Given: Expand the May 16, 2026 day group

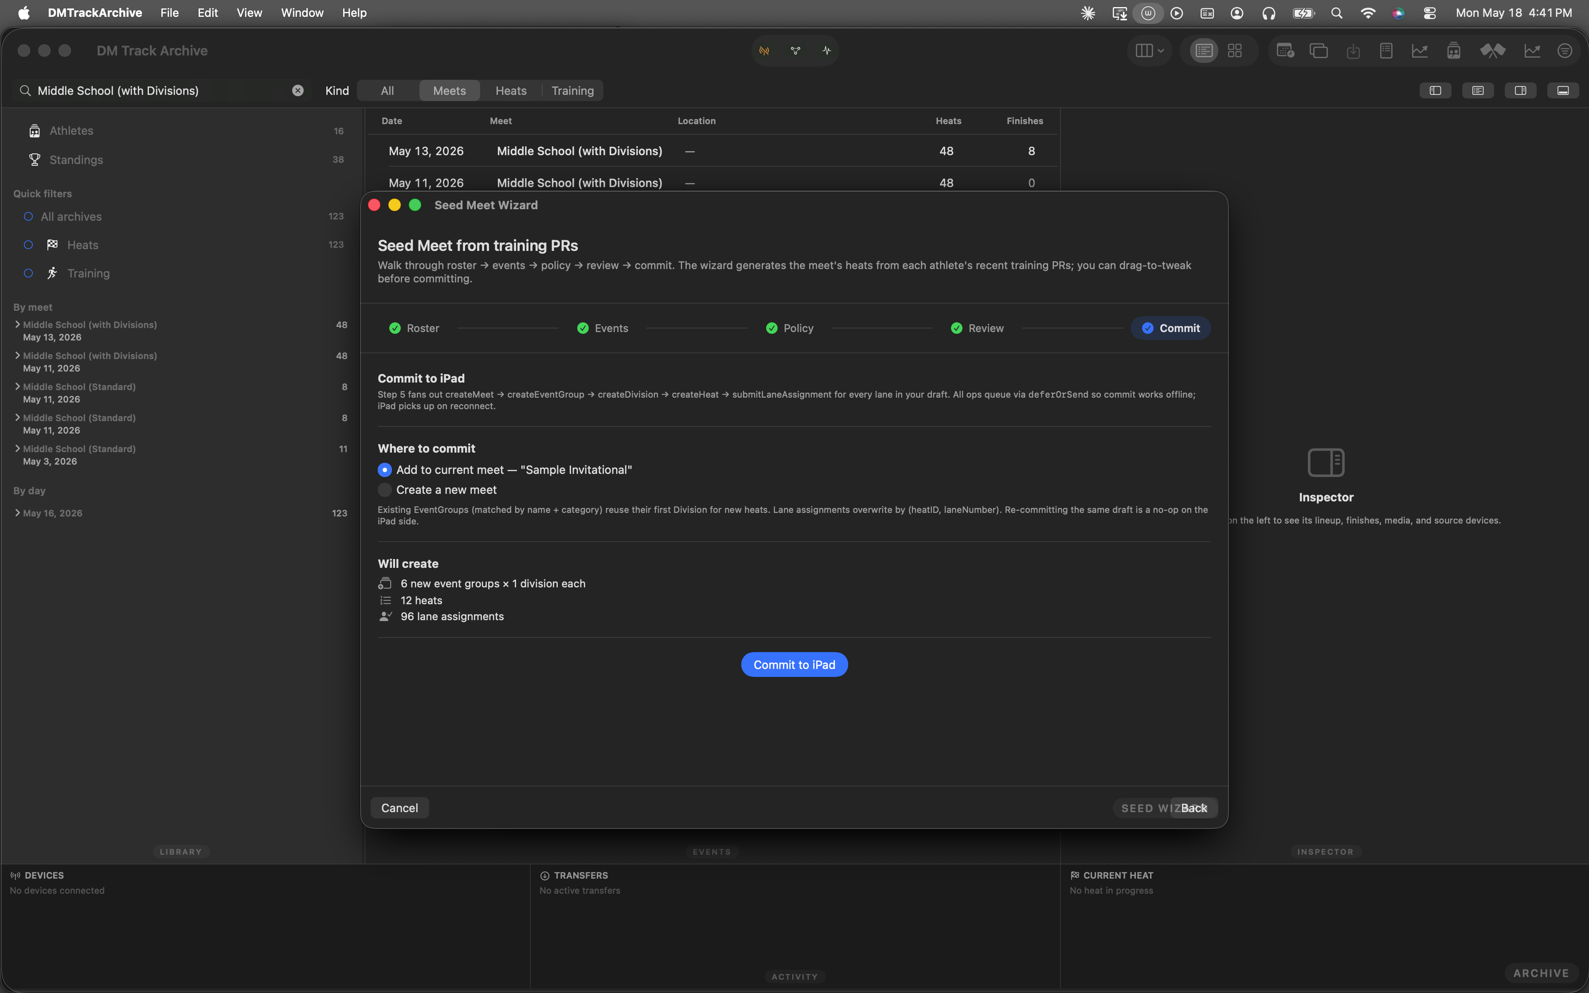Looking at the screenshot, I should click(17, 513).
